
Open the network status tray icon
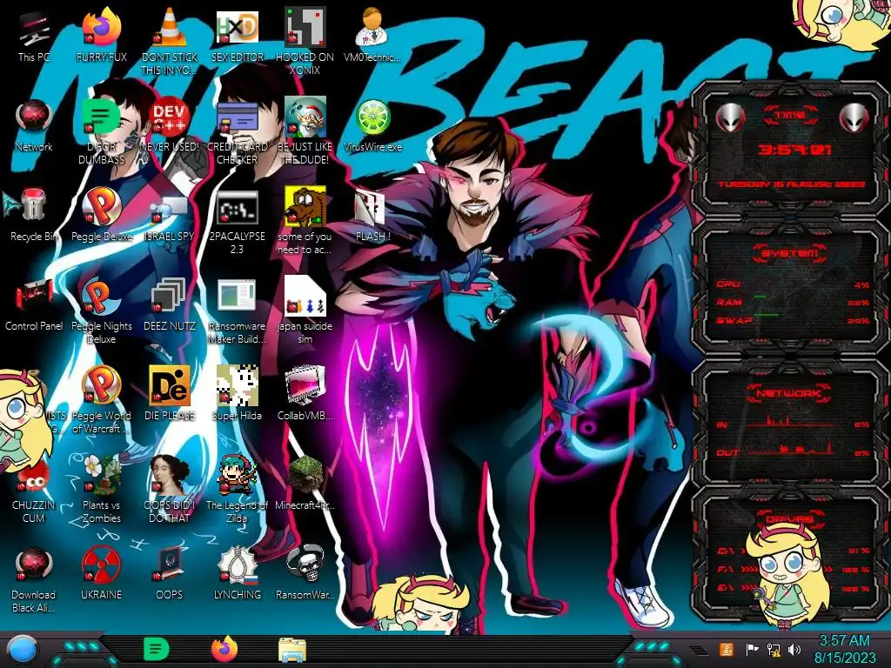[774, 649]
